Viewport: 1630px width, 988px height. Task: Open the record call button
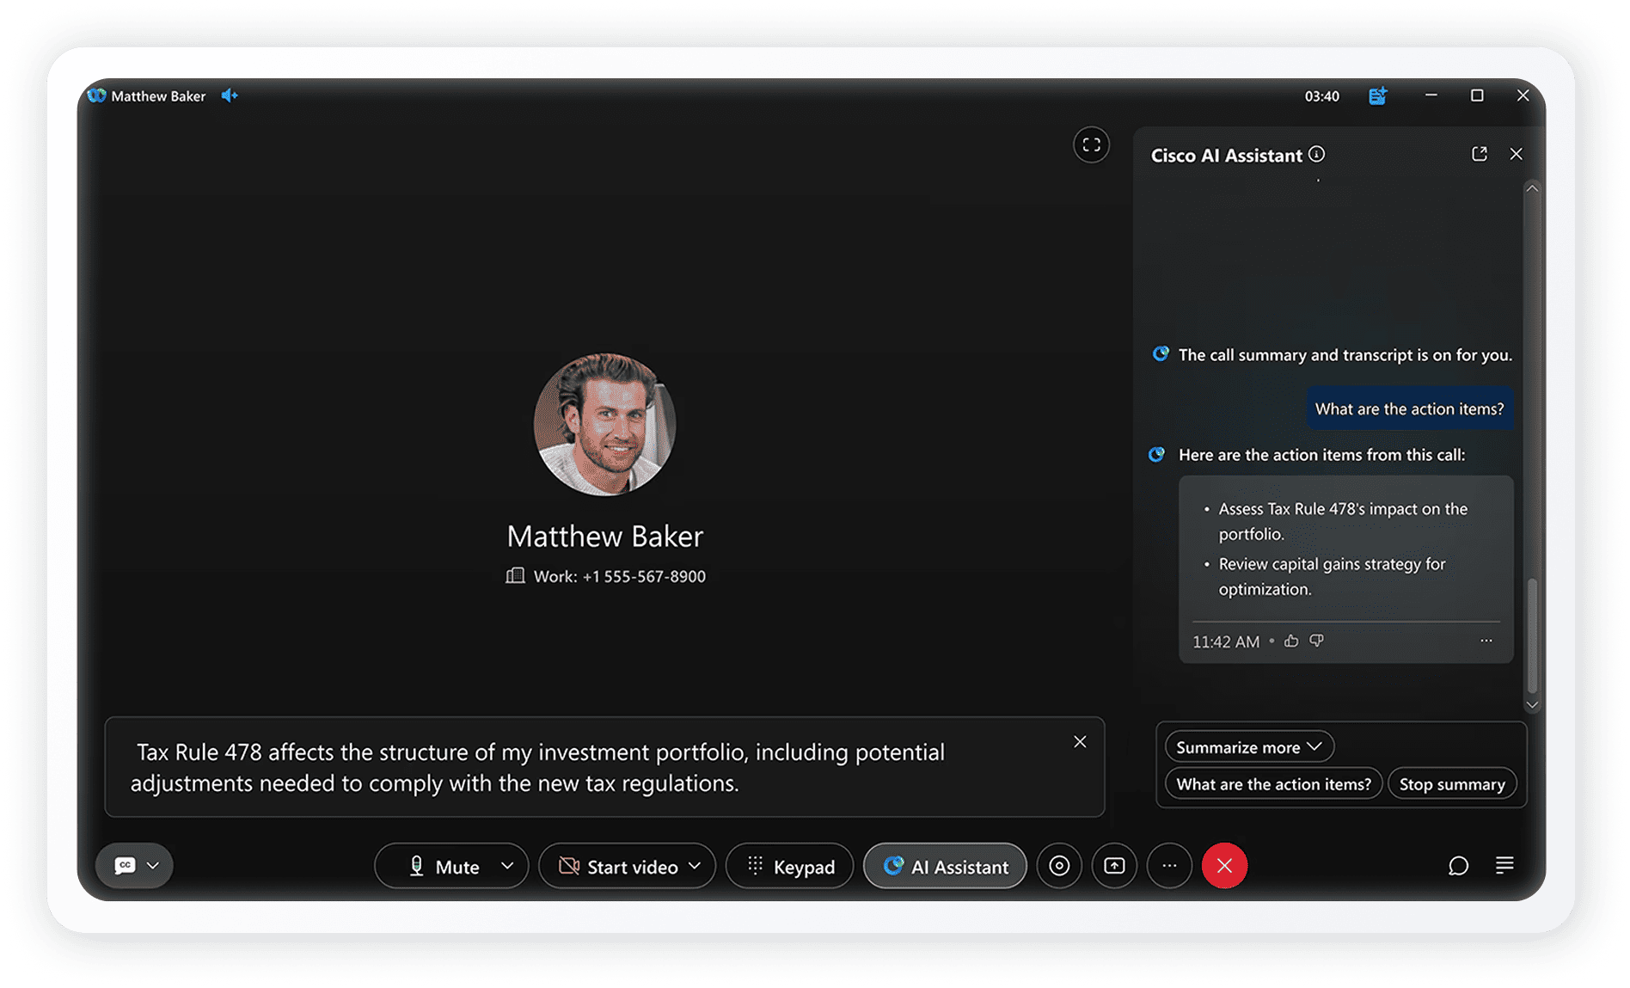tap(1059, 866)
